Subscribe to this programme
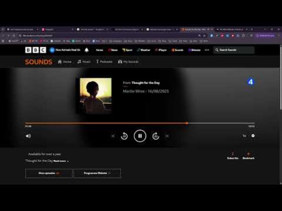Image resolution: width=282 pixels, height=211 pixels. tap(233, 156)
